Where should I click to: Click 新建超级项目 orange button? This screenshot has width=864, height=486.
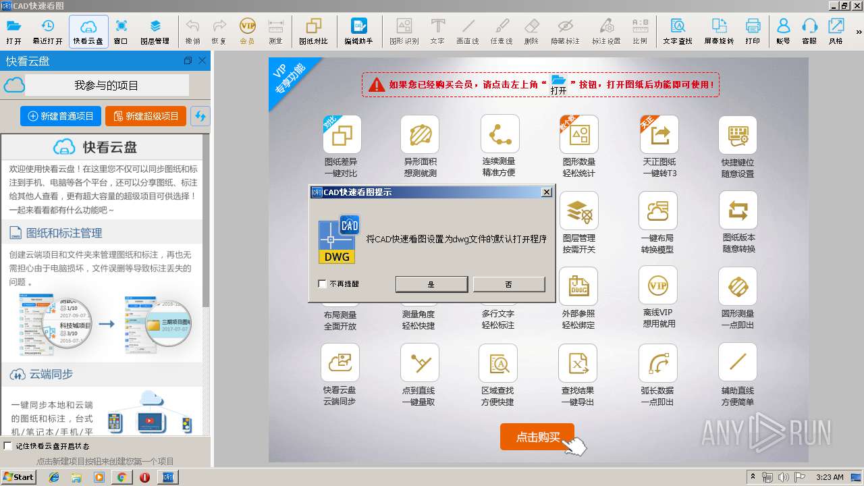tap(146, 116)
